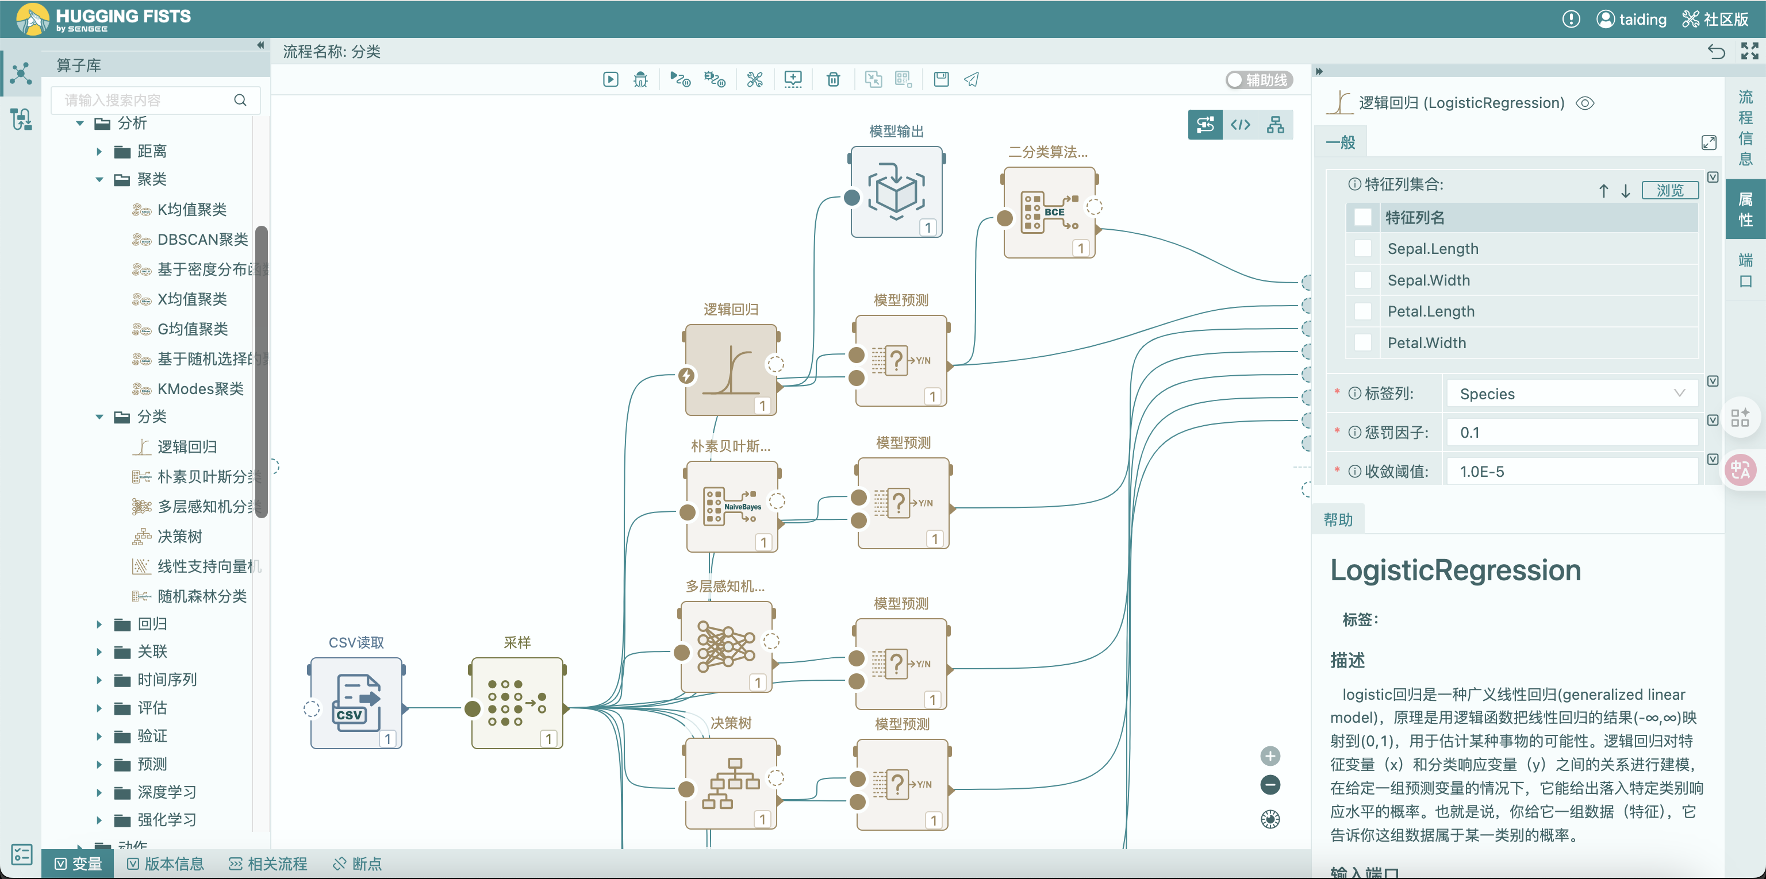Click the 浏览 browse button
This screenshot has width=1766, height=879.
coord(1669,190)
